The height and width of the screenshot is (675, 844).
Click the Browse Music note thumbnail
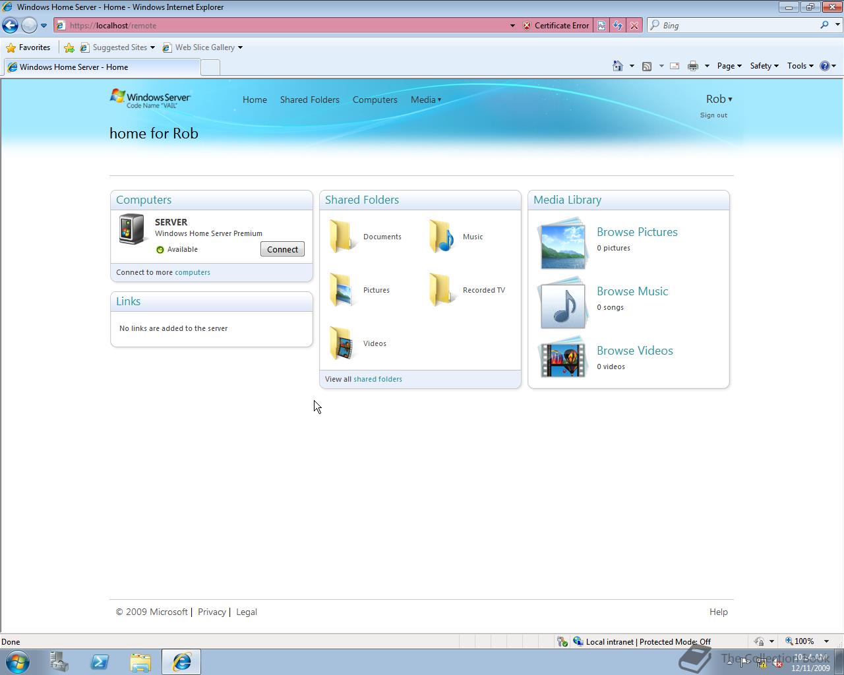[562, 304]
